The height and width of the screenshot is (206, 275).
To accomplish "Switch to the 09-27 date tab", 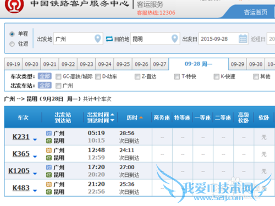I will [x=159, y=64].
